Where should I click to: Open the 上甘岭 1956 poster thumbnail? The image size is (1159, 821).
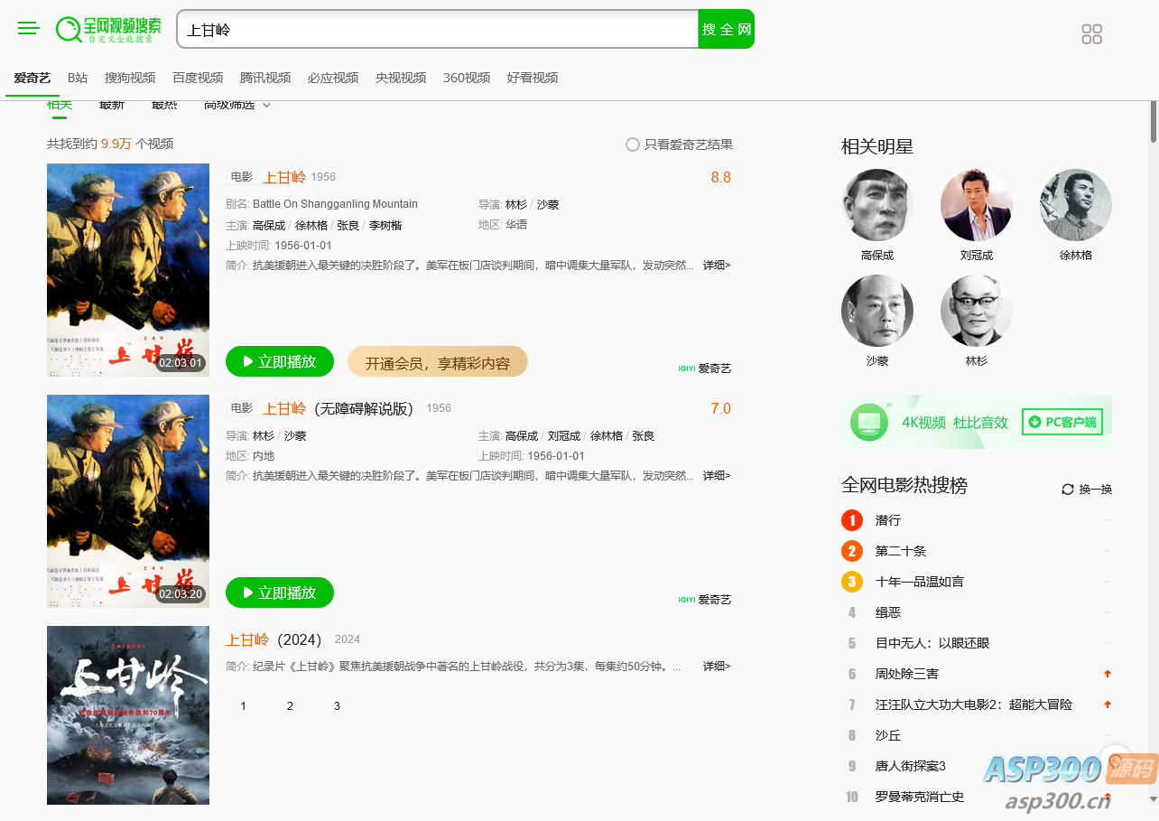[128, 270]
